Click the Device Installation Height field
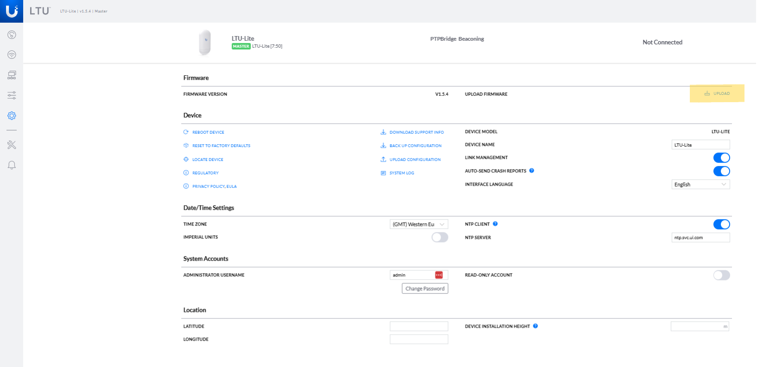The width and height of the screenshot is (757, 367). click(700, 326)
